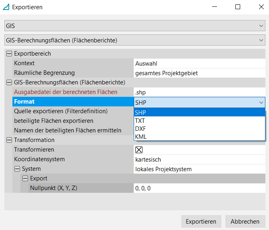Click the Abbrechen button
Image resolution: width=269 pixels, height=230 pixels.
point(245,222)
